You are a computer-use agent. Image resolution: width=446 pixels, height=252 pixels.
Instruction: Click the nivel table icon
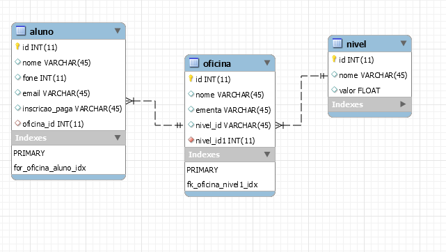click(x=337, y=43)
